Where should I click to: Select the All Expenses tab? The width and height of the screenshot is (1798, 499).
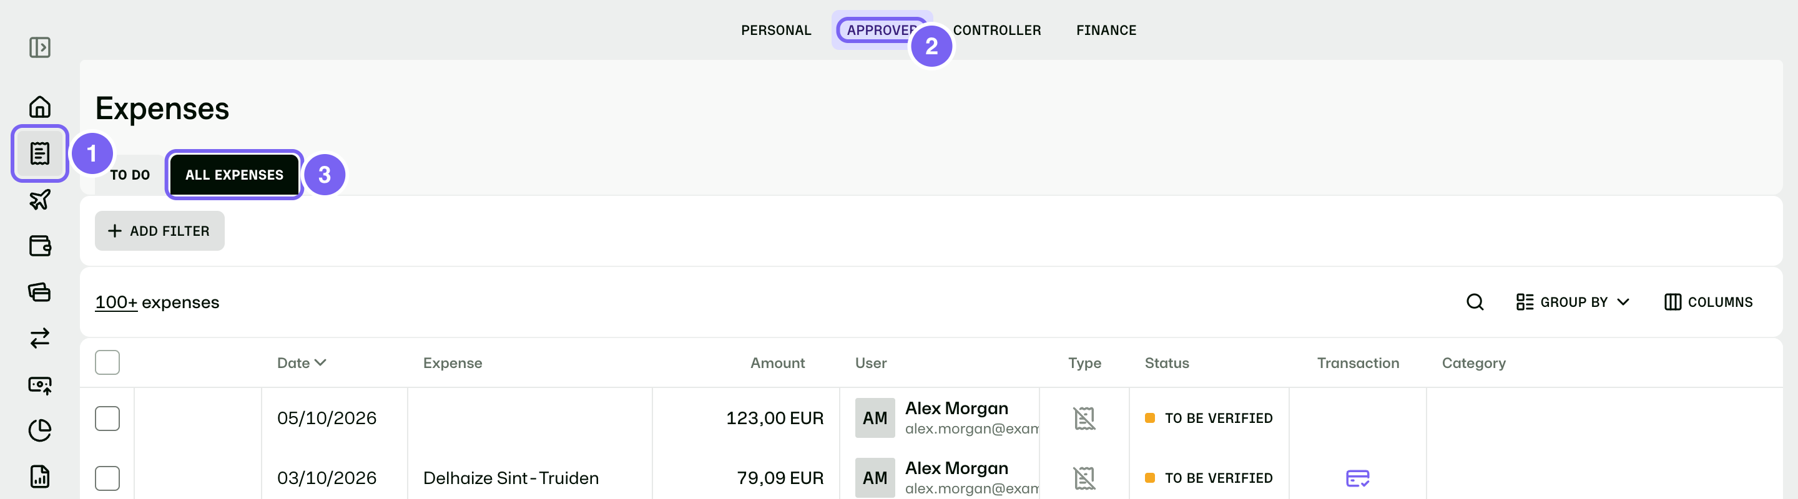pyautogui.click(x=234, y=175)
